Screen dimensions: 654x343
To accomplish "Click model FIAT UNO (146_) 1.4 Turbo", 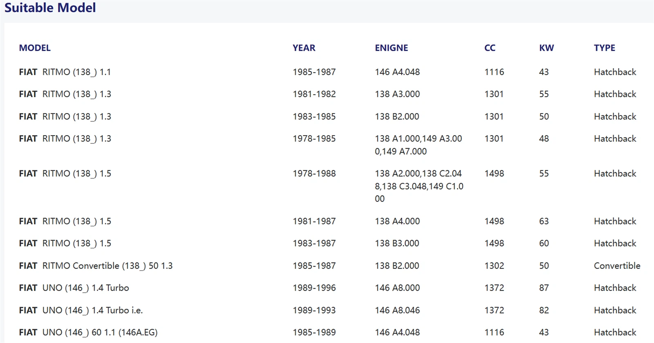I will tap(74, 288).
